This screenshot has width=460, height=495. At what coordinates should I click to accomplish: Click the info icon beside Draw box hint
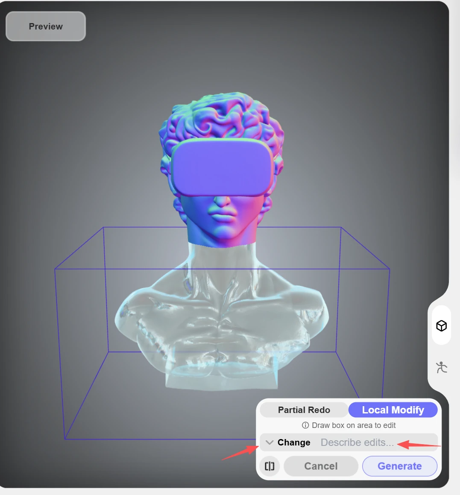(305, 425)
